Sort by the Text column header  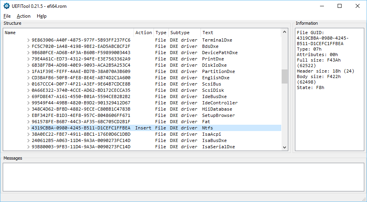240,33
